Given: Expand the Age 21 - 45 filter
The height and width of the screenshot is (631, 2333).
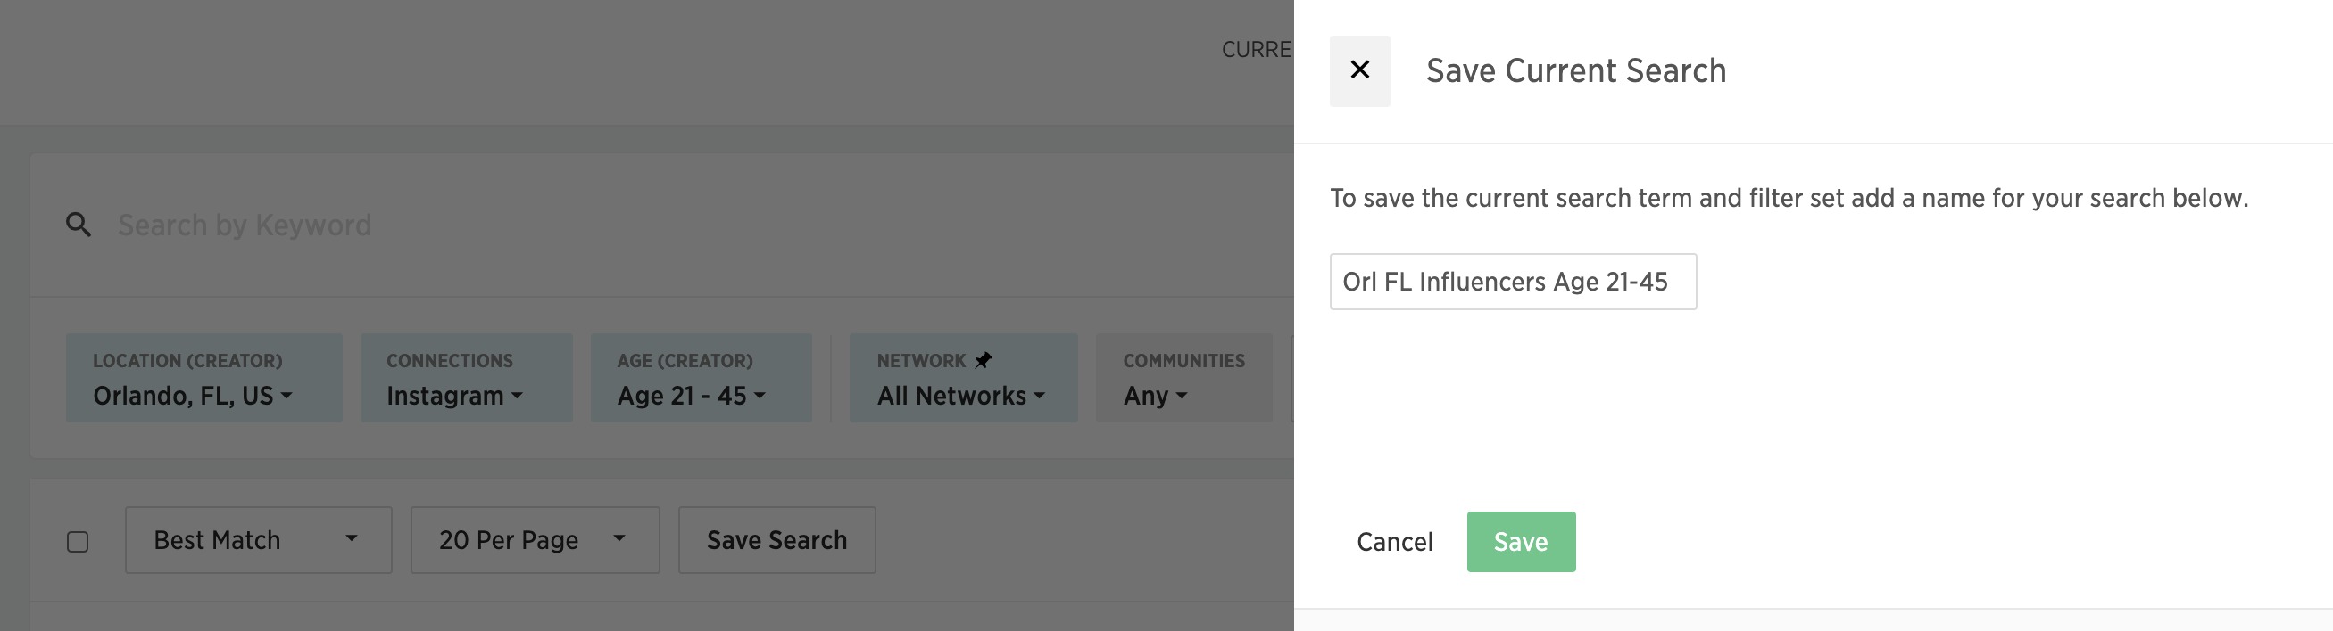Looking at the screenshot, I should [701, 378].
